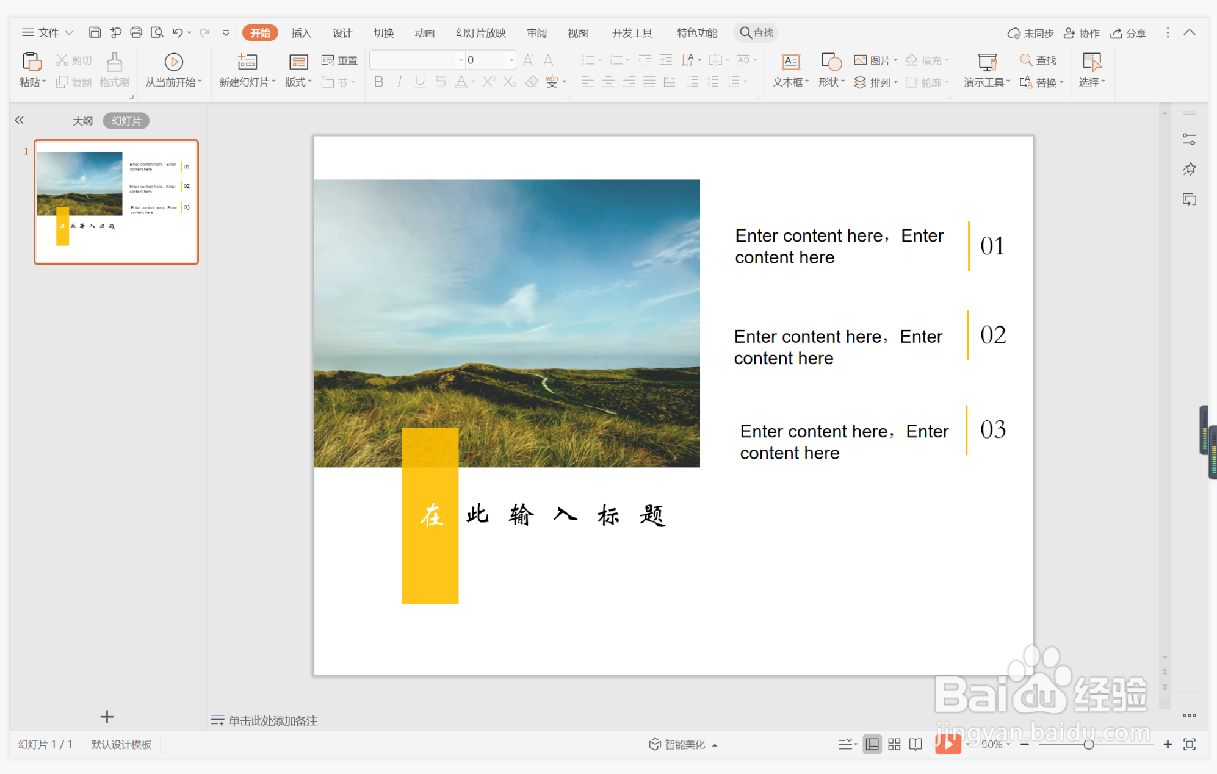1217x774 pixels.
Task: Toggle Underline formatting
Action: click(420, 82)
